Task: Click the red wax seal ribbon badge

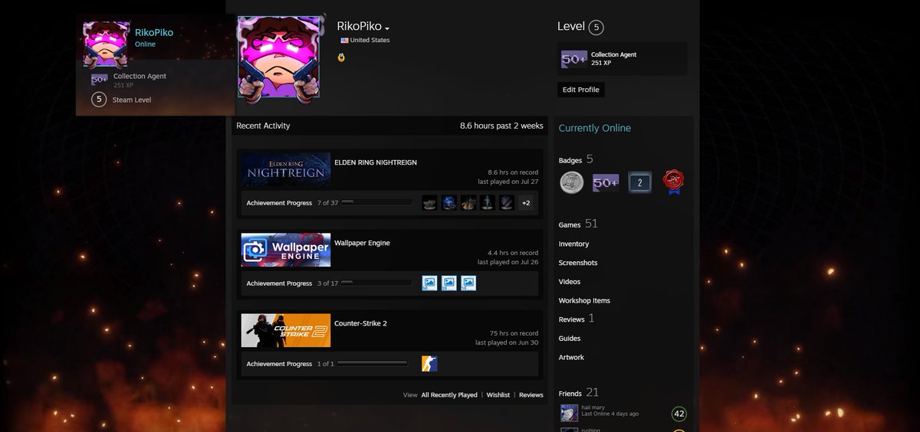Action: point(673,182)
